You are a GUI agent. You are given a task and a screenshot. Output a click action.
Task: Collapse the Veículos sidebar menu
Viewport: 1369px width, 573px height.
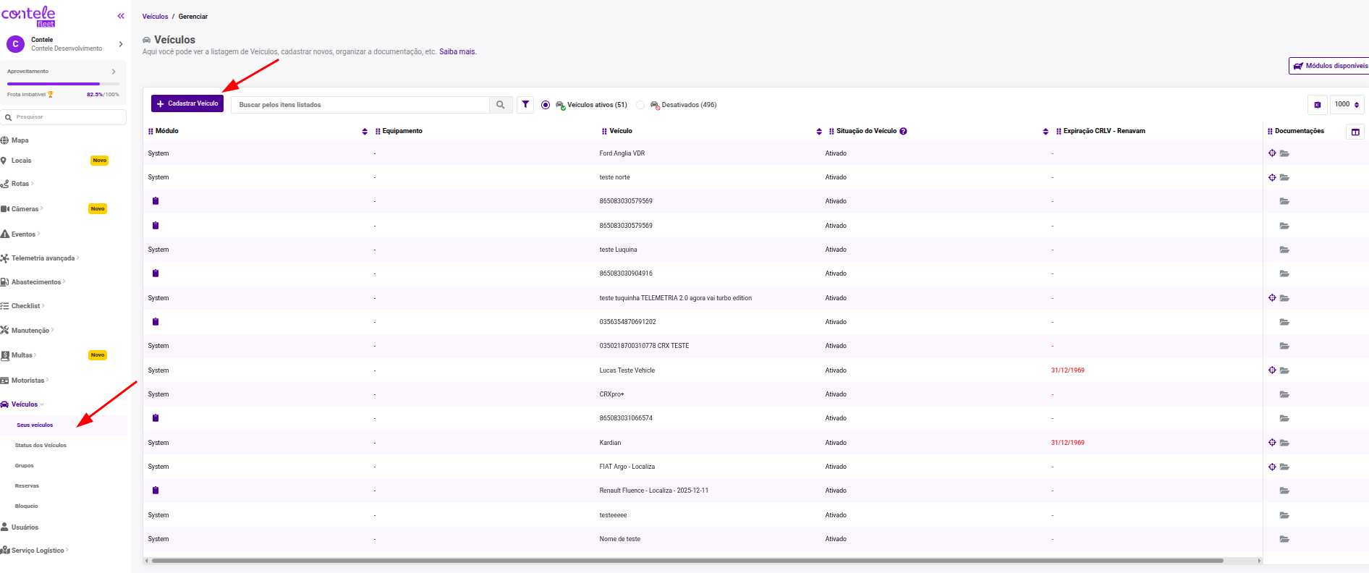click(25, 404)
